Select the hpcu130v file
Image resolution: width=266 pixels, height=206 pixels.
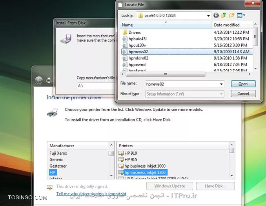[x=187, y=45]
